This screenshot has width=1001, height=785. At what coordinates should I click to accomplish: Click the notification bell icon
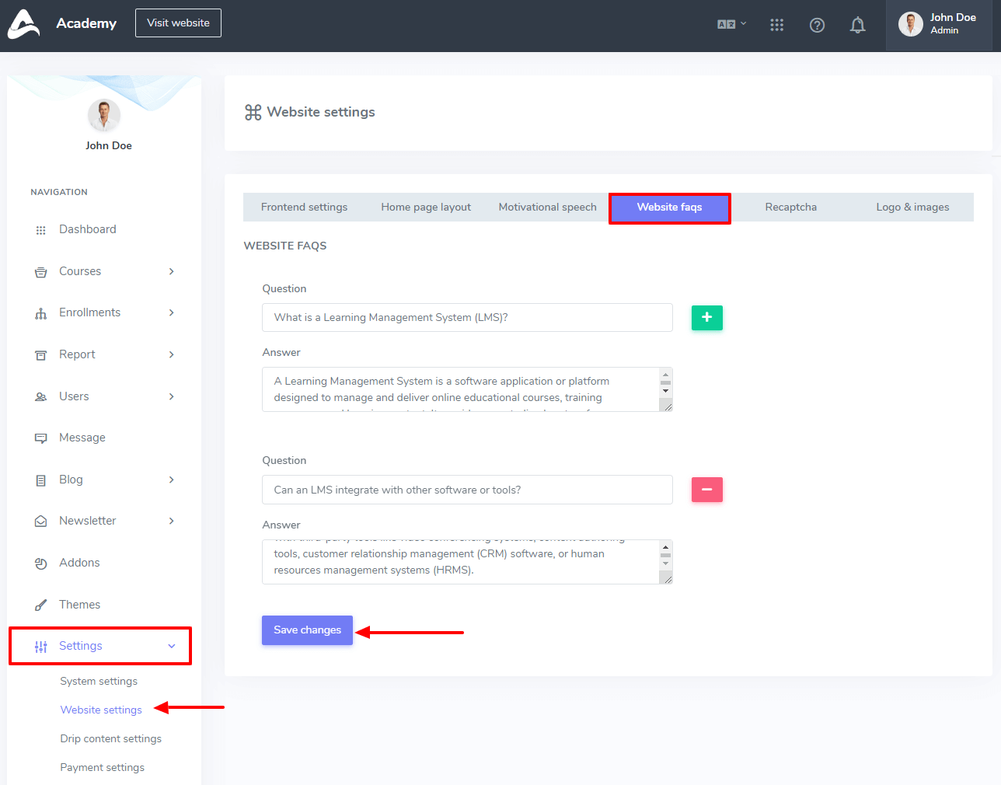pyautogui.click(x=857, y=26)
